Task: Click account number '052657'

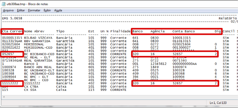Action: pos(8,54)
